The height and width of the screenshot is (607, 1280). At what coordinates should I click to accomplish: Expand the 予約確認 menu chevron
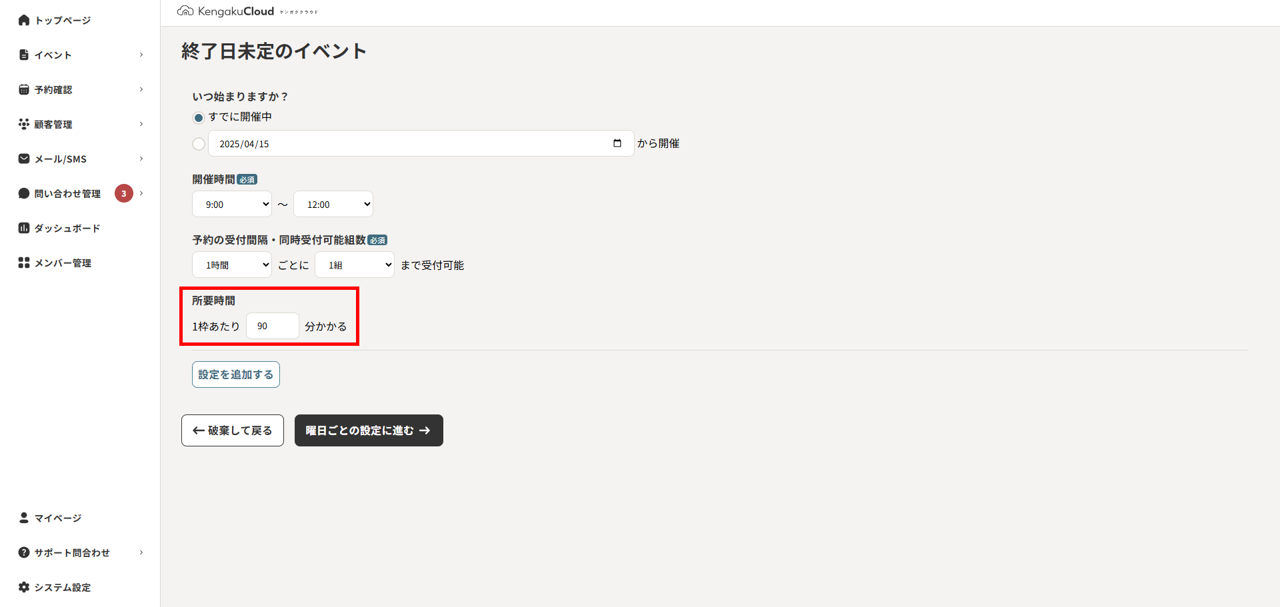pyautogui.click(x=141, y=89)
